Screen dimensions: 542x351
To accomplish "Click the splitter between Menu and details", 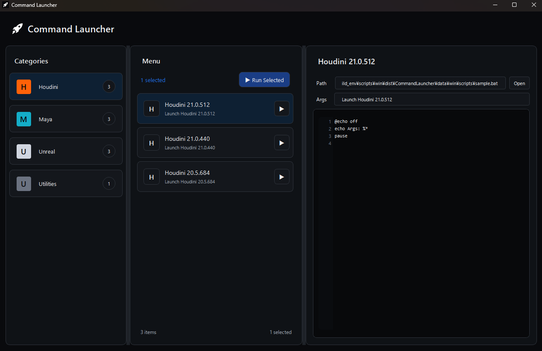I will coord(304,195).
